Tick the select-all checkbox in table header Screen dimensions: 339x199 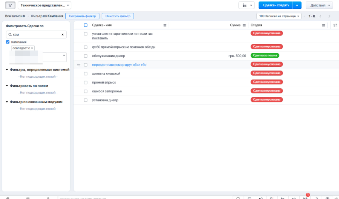tap(86, 25)
